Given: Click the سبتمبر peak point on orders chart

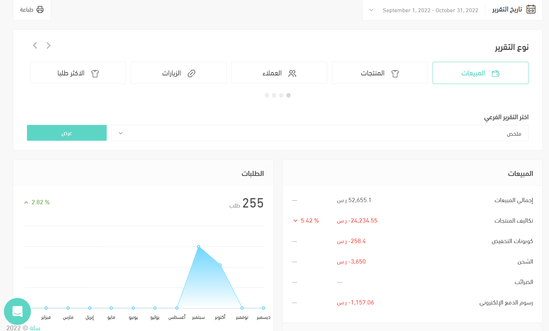Looking at the screenshot, I should [198, 247].
